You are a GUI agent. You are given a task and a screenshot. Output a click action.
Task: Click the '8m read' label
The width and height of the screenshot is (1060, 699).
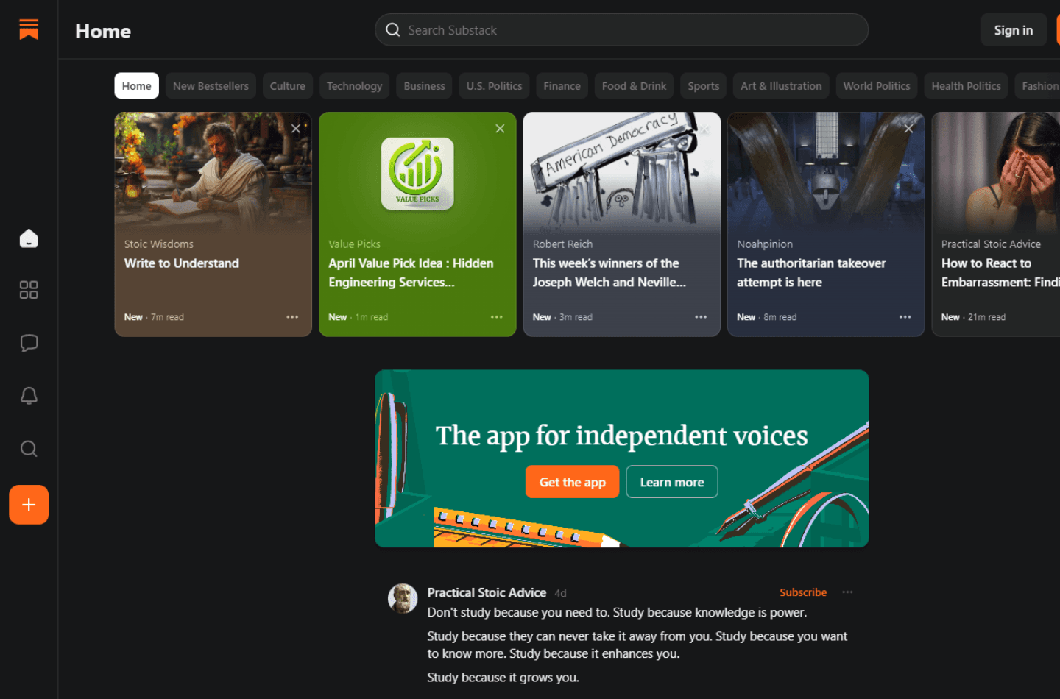780,317
